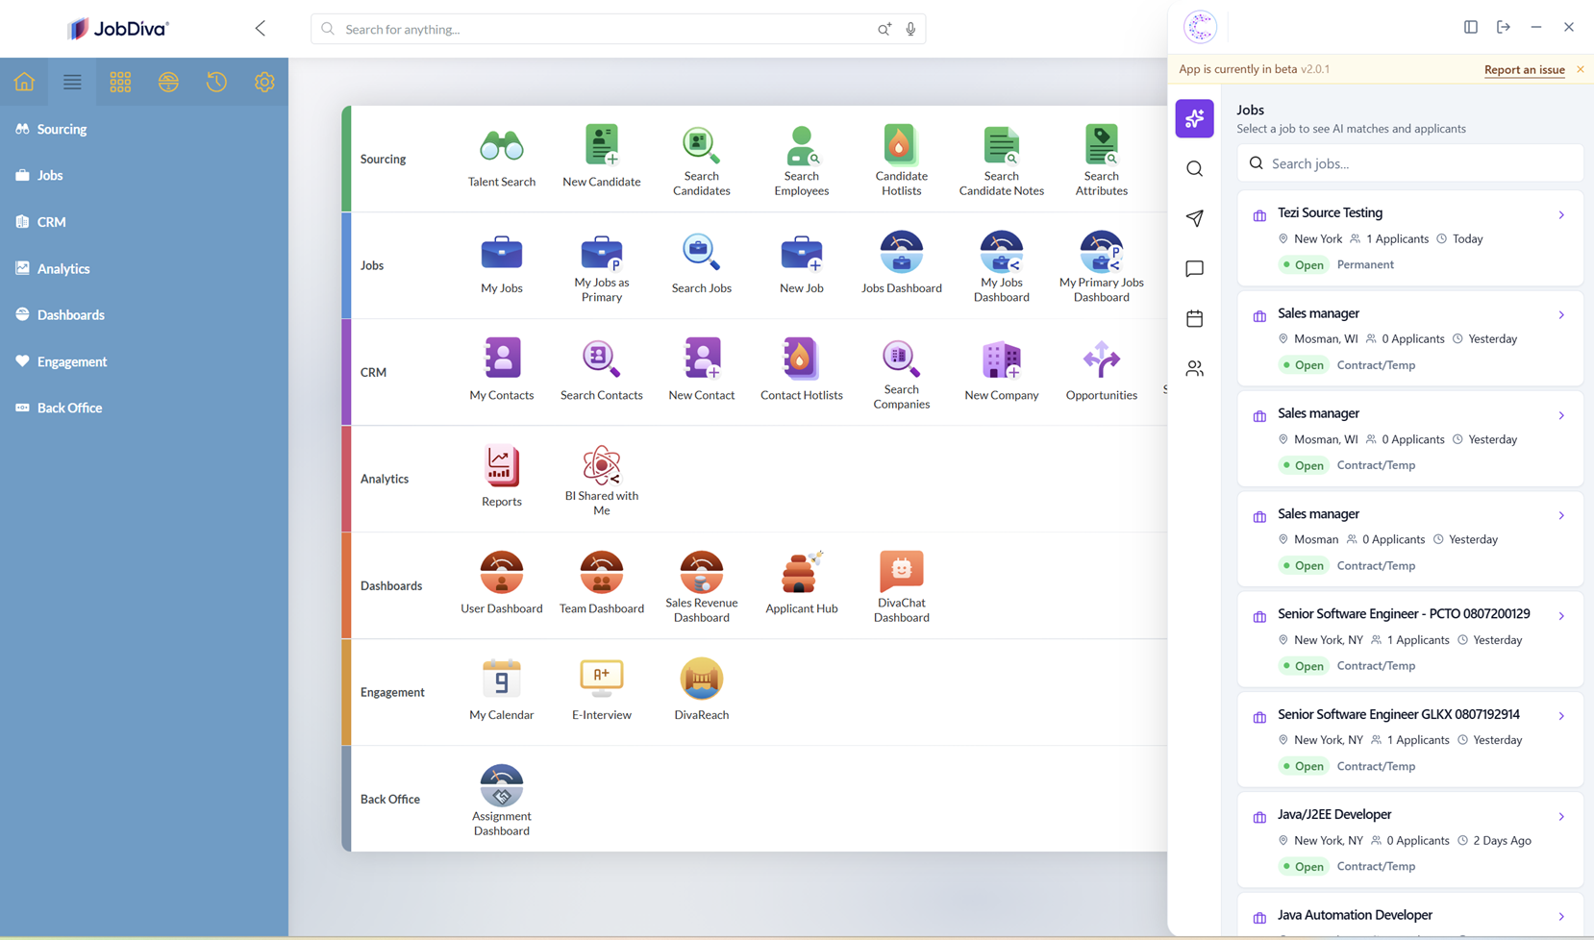Open the Assignment Dashboard
Screen dimensions: 1594x940
(x=502, y=785)
